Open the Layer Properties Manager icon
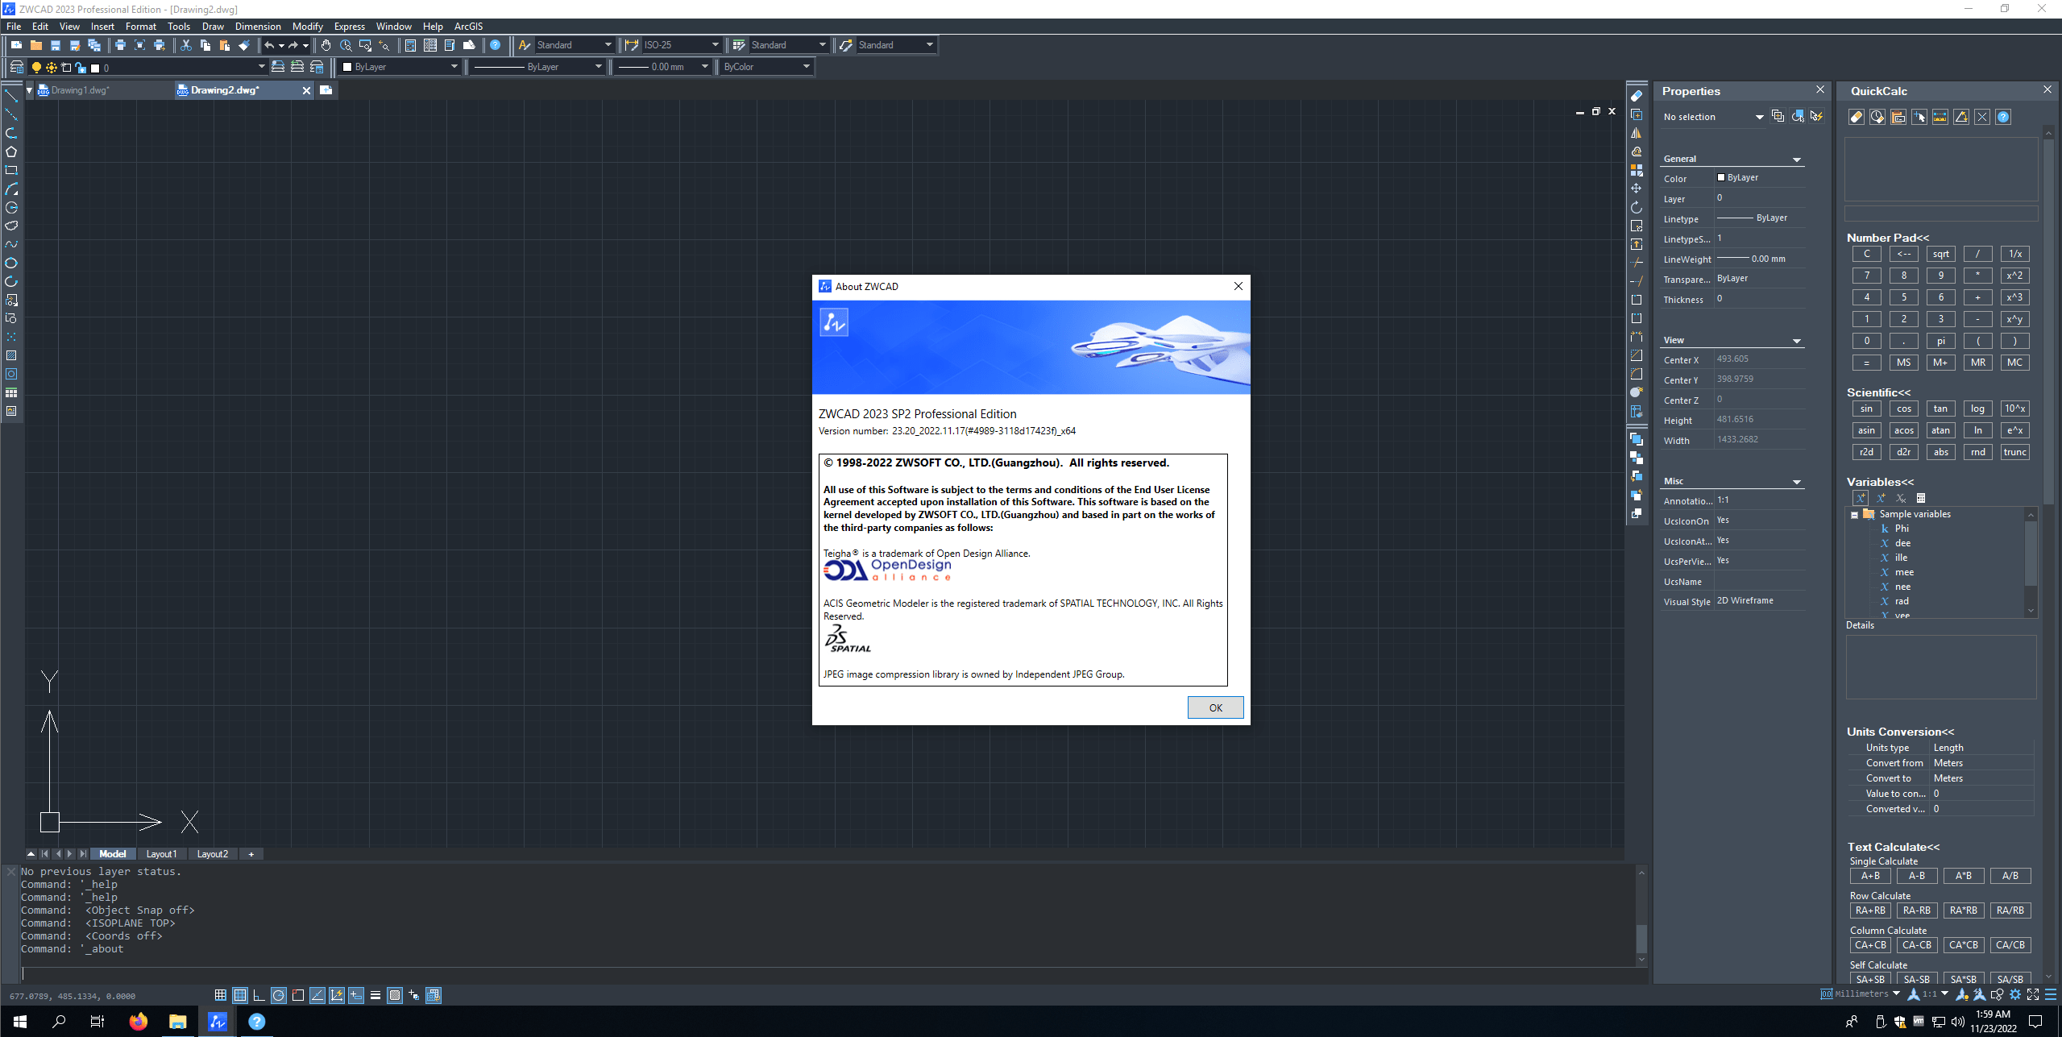Image resolution: width=2062 pixels, height=1037 pixels. pyautogui.click(x=16, y=67)
